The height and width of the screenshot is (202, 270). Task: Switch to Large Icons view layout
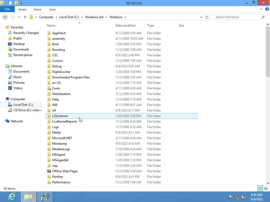[x=266, y=188]
